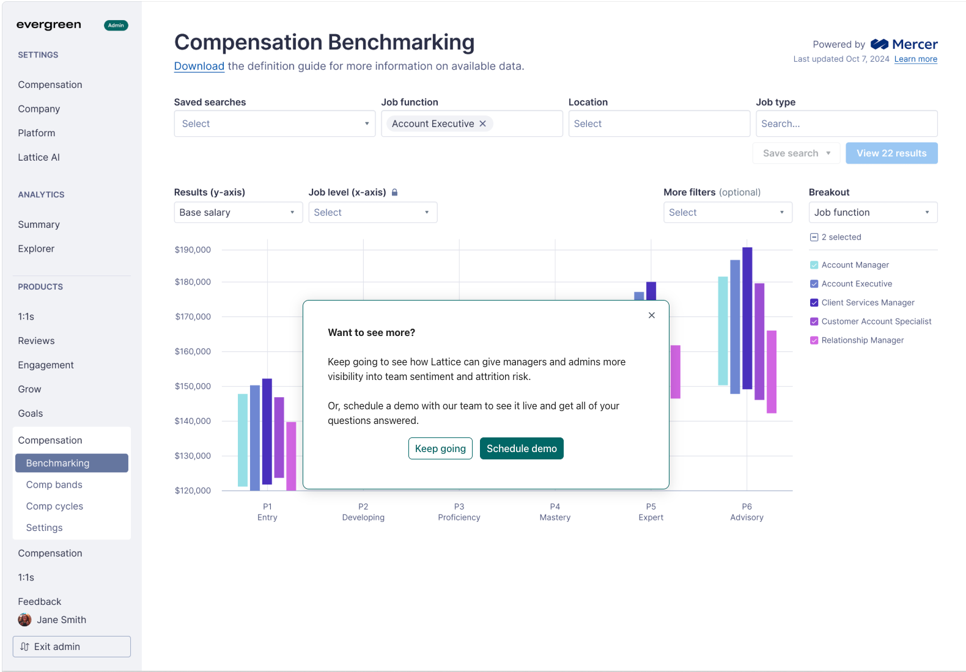Open the Breakout Job function dropdown
966x672 pixels.
click(873, 213)
